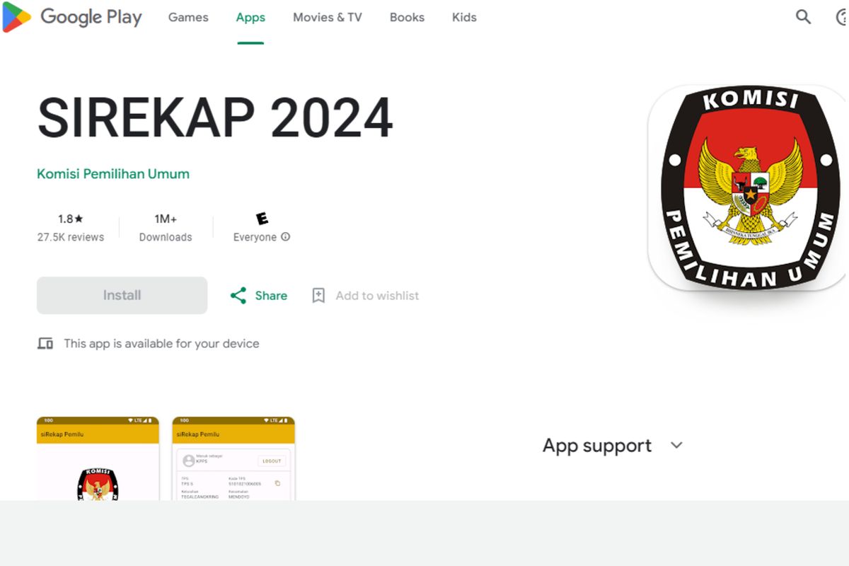Expand the App support section chevron
849x566 pixels.
tap(676, 446)
